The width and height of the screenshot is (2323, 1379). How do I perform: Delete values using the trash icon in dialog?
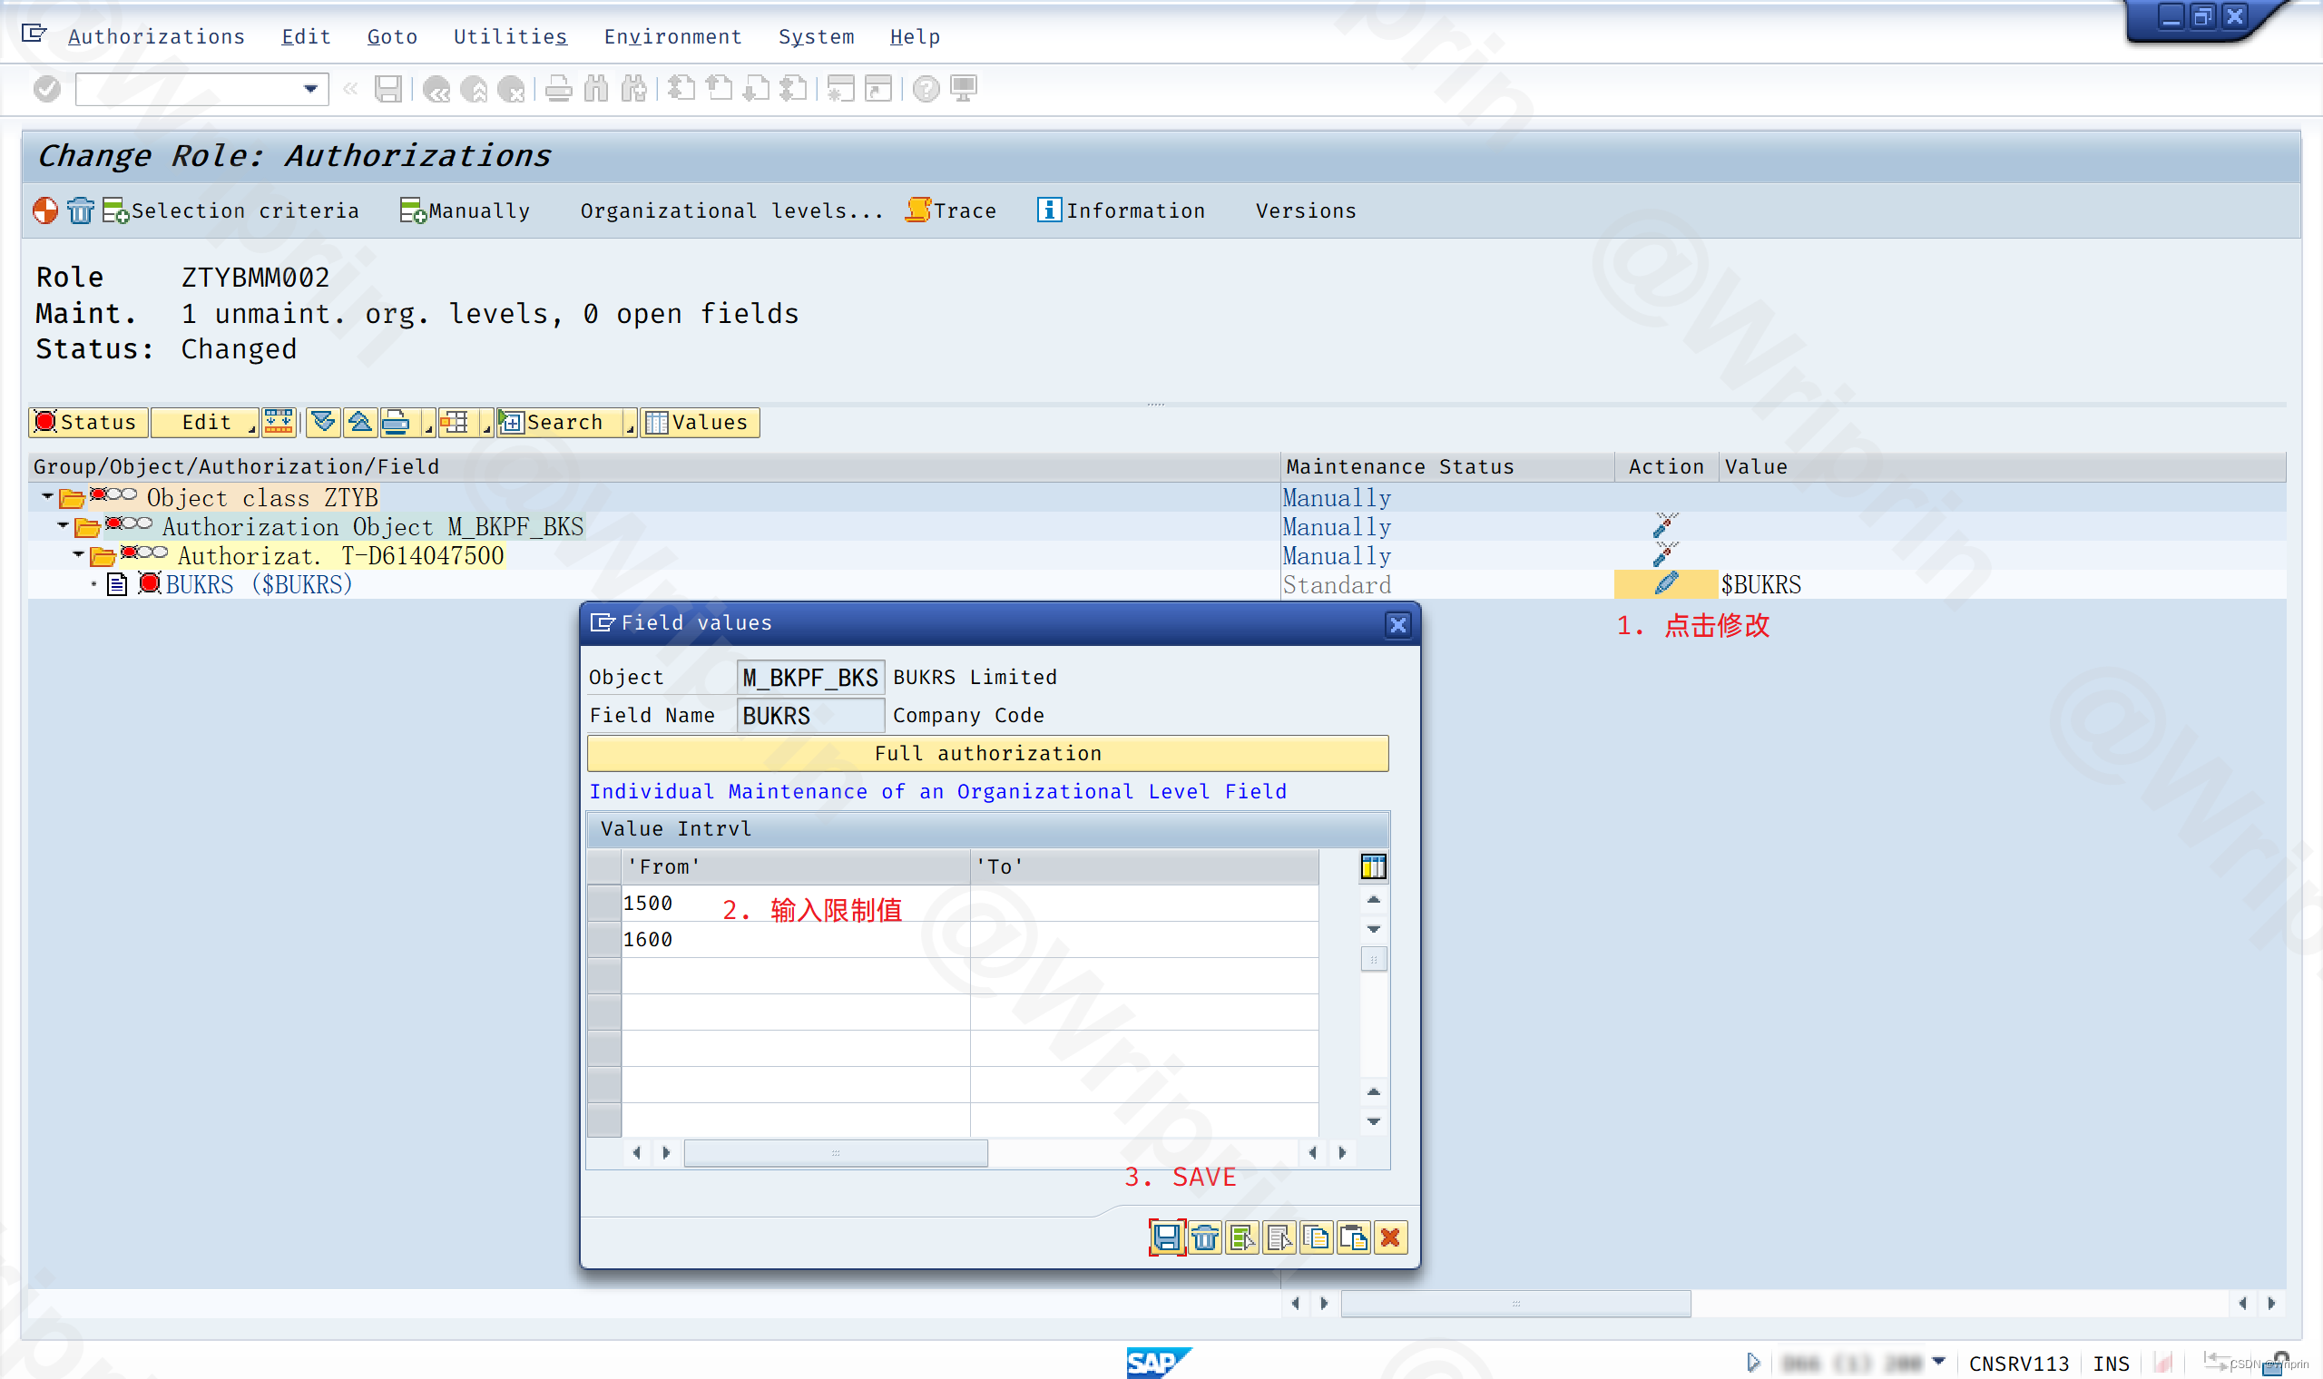pyautogui.click(x=1204, y=1237)
